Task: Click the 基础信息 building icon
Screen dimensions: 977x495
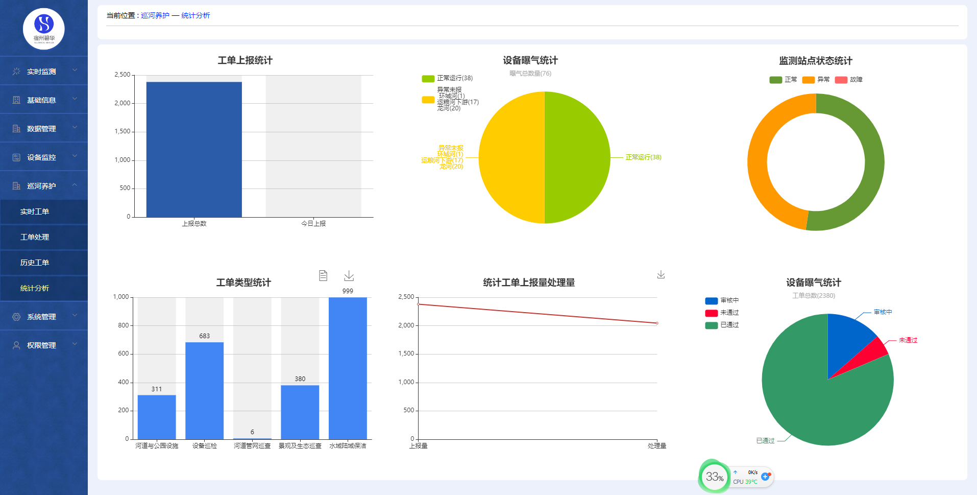Action: pyautogui.click(x=16, y=100)
